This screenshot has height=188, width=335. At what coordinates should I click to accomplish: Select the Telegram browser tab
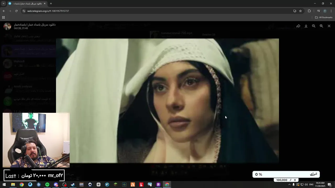coord(27,4)
